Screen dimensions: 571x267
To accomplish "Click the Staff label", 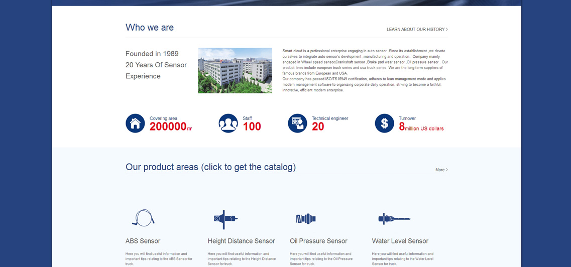I will [x=247, y=118].
